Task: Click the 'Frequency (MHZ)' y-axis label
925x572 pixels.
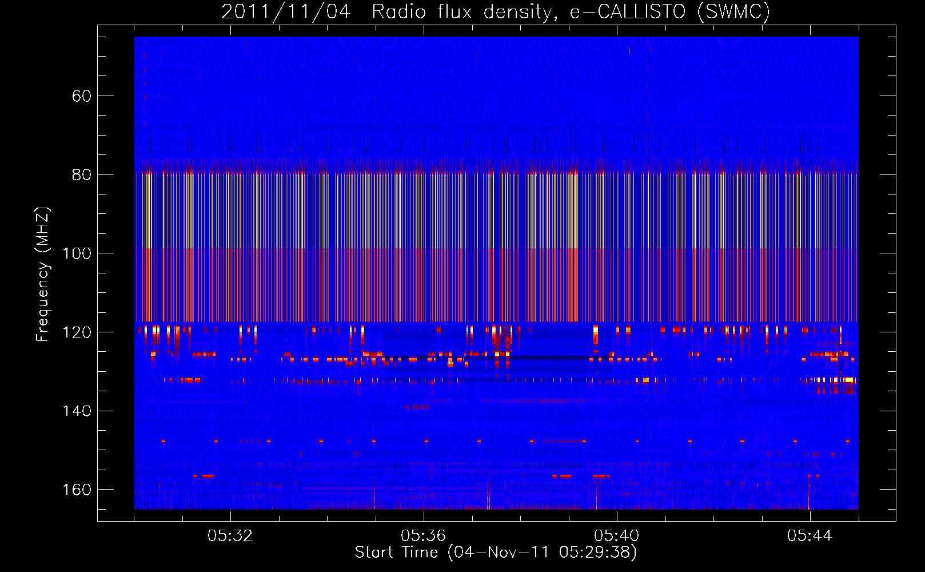Action: pyautogui.click(x=43, y=275)
